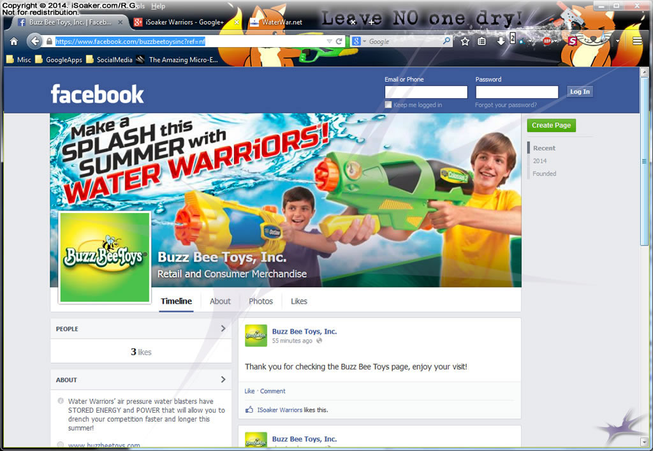Jump to Founded in timeline navigator

click(x=545, y=174)
